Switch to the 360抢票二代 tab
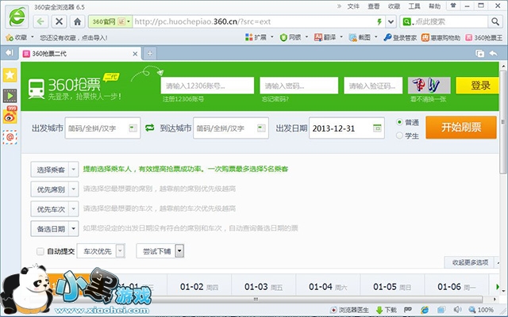This screenshot has width=508, height=317. click(80, 54)
